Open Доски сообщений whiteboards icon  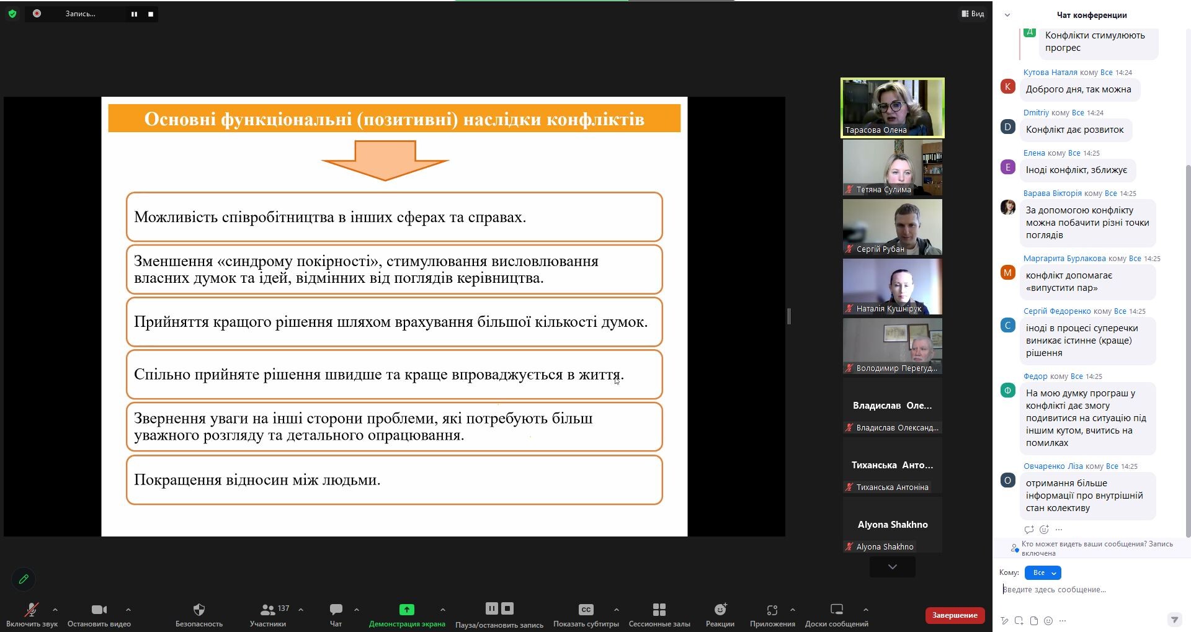(837, 610)
